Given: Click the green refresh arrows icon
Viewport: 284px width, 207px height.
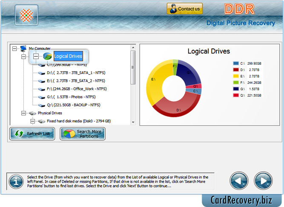Looking at the screenshot, I should tap(19, 133).
